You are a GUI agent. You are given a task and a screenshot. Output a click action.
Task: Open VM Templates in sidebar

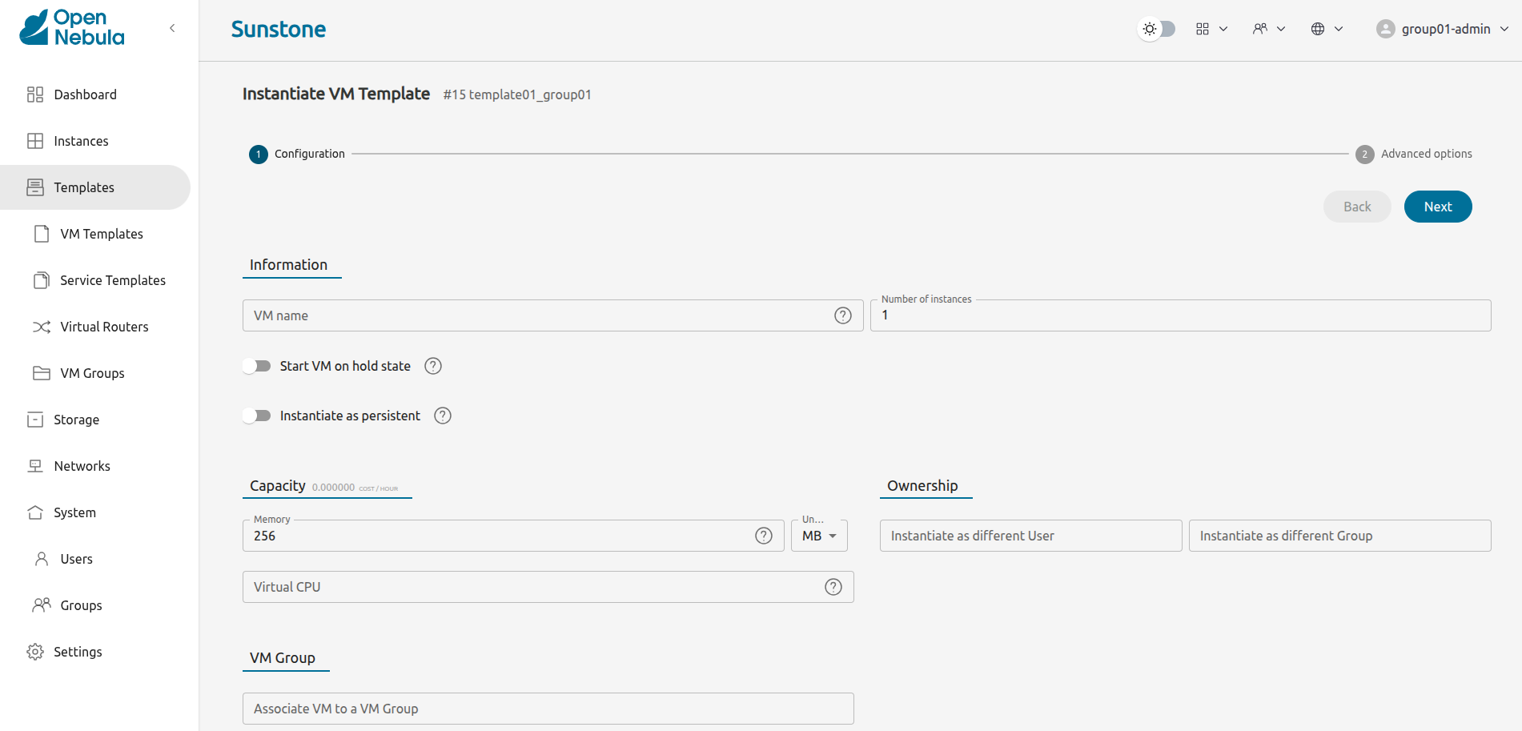(x=102, y=234)
